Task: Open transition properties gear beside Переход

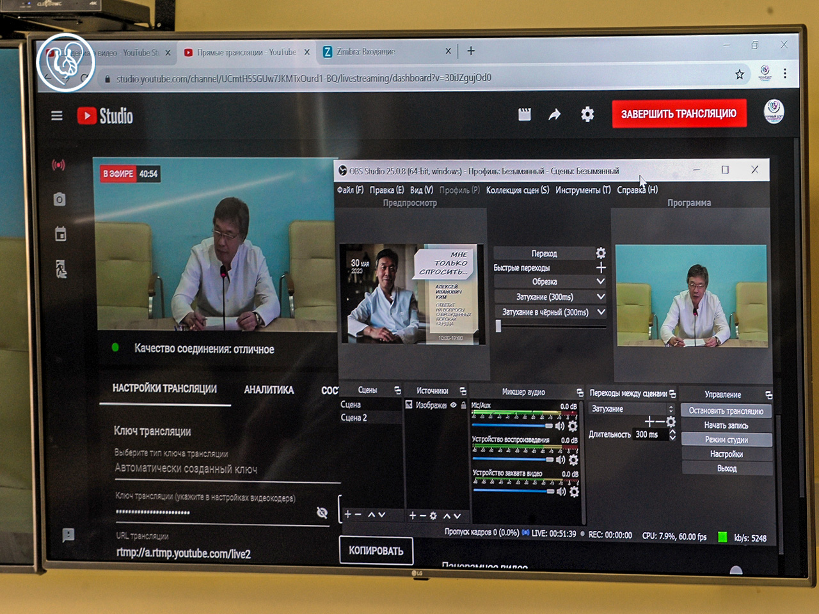Action: click(x=601, y=253)
